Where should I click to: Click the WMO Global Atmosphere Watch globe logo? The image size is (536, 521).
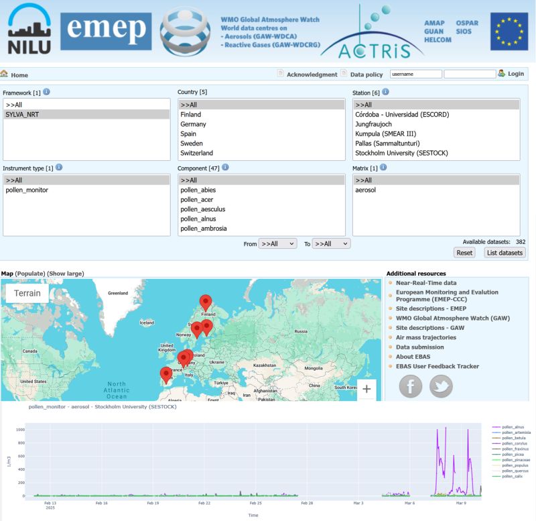186,32
